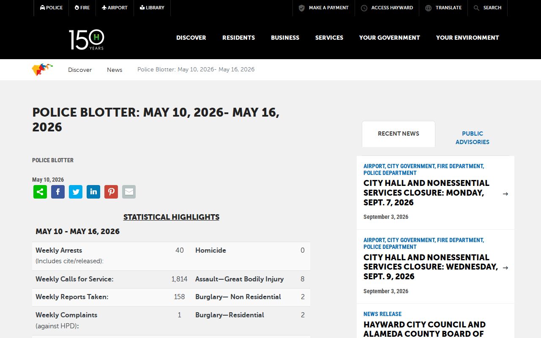Screen dimensions: 541x338
Task: Open the Hayward City Council news release
Action: [x=424, y=329]
